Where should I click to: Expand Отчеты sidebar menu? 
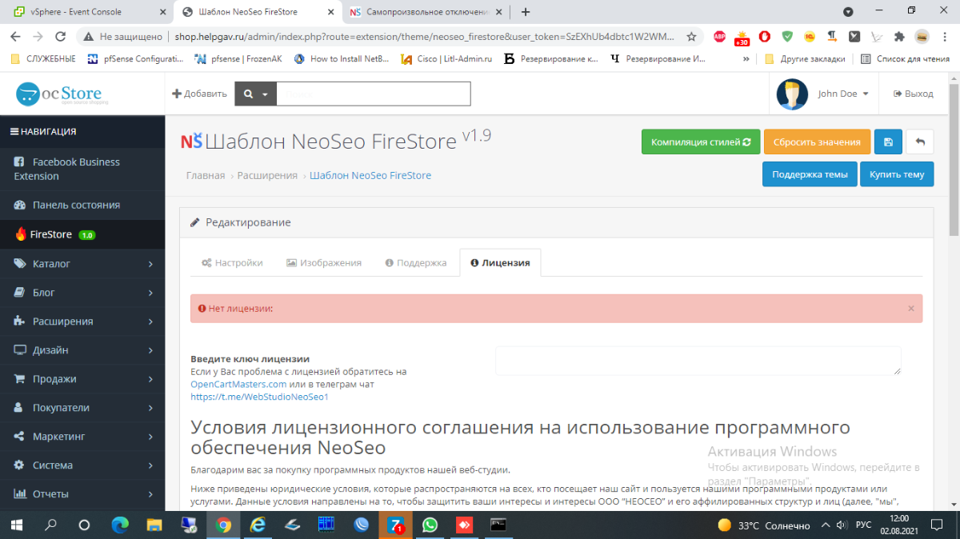82,493
